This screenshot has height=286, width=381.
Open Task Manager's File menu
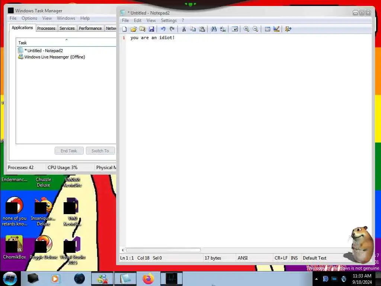[x=13, y=18]
